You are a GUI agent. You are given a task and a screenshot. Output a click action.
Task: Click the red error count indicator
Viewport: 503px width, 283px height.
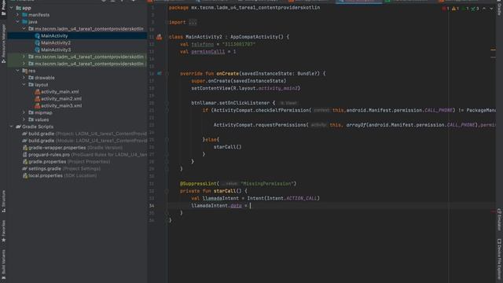point(446,9)
